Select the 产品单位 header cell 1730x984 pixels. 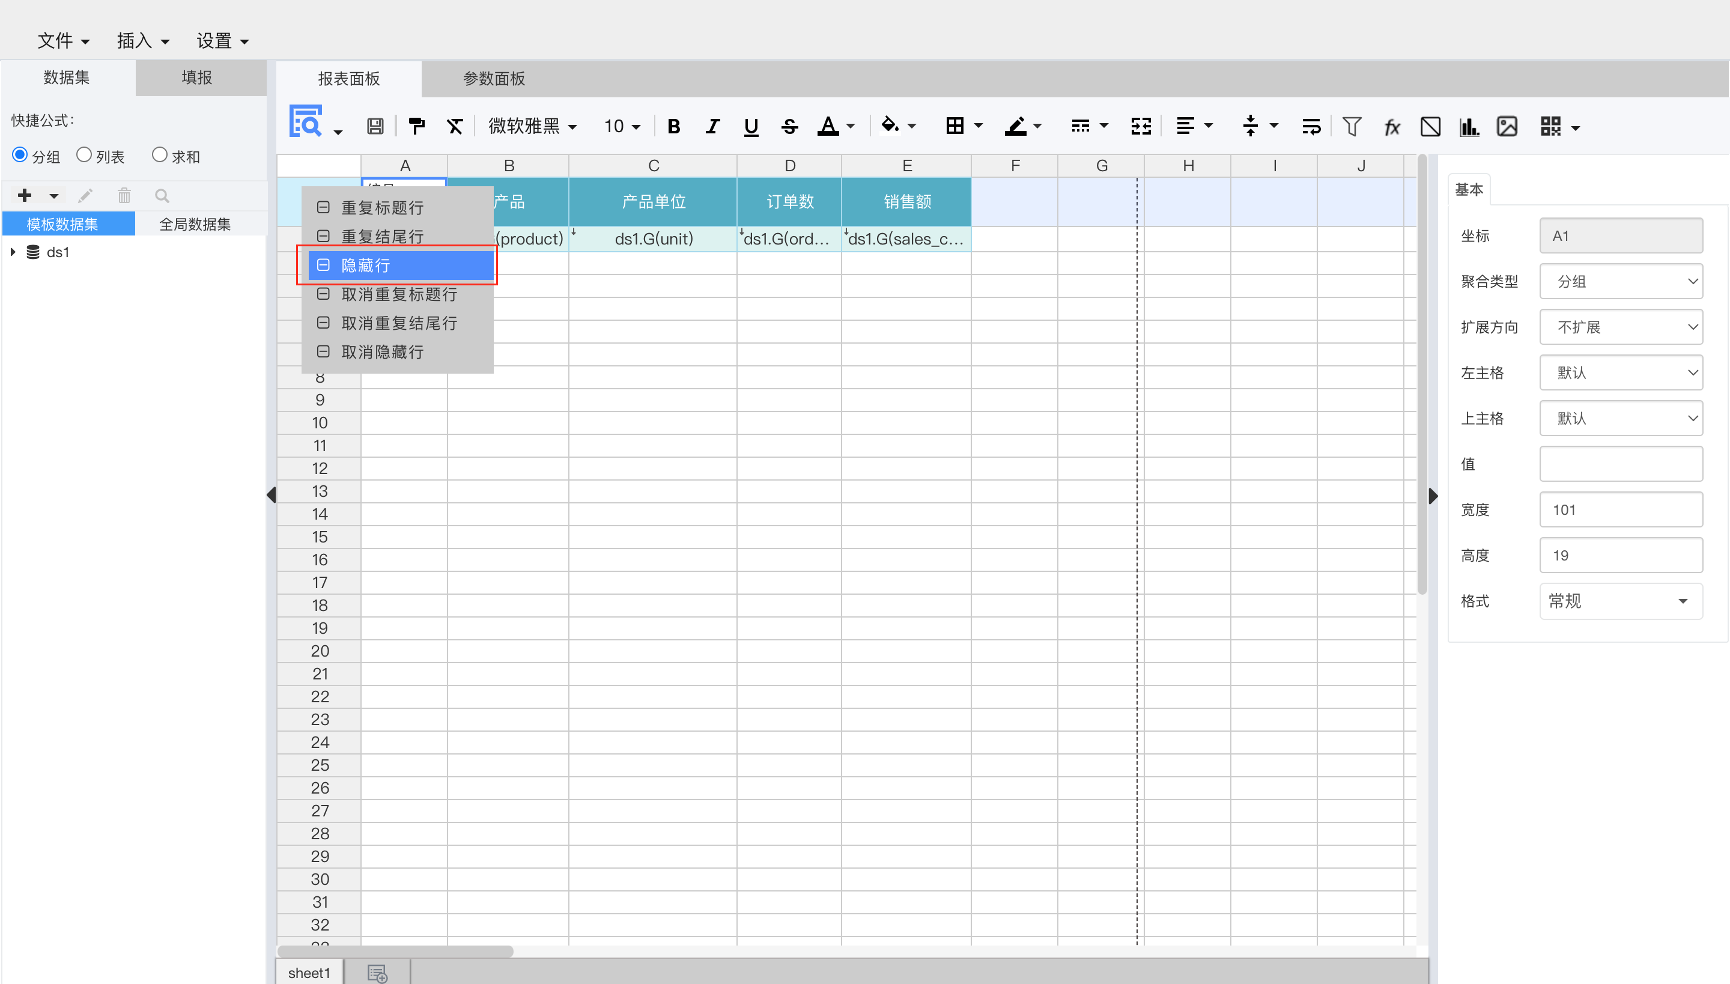[x=653, y=201]
